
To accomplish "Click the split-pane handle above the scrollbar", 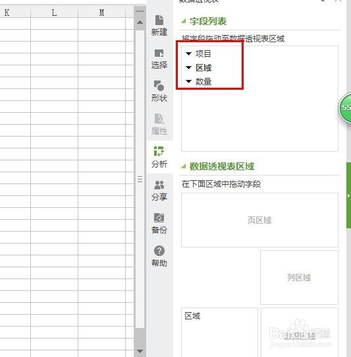I will click(140, 11).
